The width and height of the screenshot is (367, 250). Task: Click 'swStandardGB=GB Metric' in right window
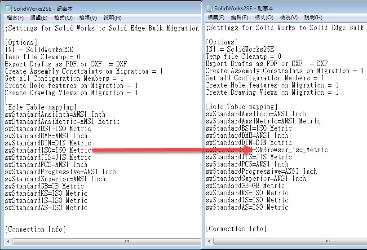[x=245, y=186]
